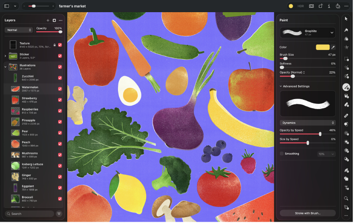Hide the Texture layer checkbox

pos(60,45)
